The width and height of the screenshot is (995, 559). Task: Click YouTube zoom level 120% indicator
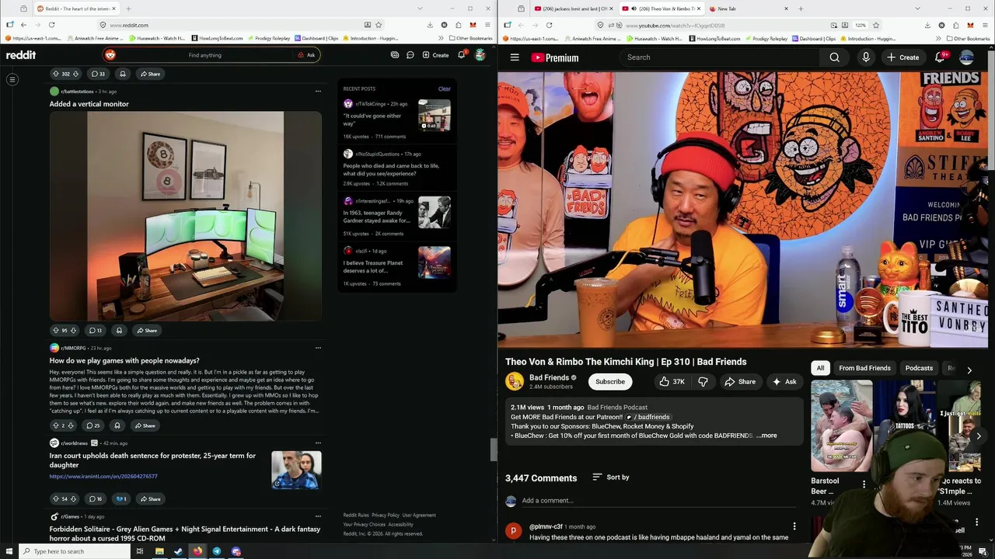click(x=861, y=25)
